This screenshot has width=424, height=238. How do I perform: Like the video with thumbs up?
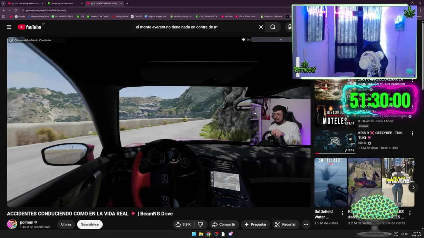[183, 224]
